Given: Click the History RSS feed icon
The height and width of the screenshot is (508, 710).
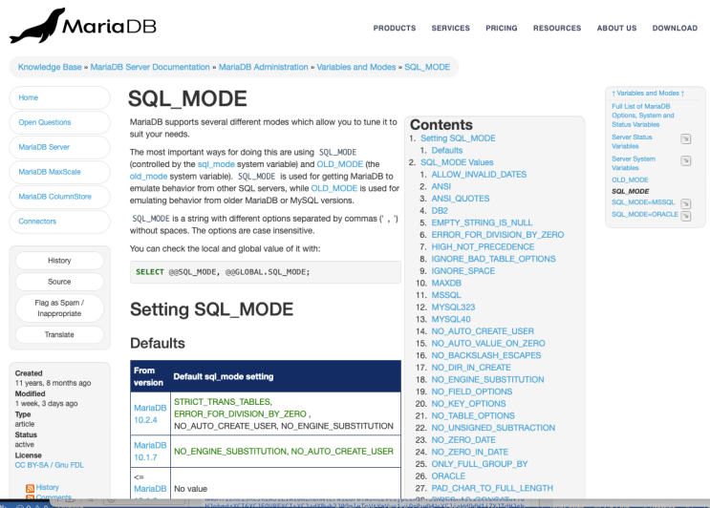Looking at the screenshot, I should tap(30, 488).
